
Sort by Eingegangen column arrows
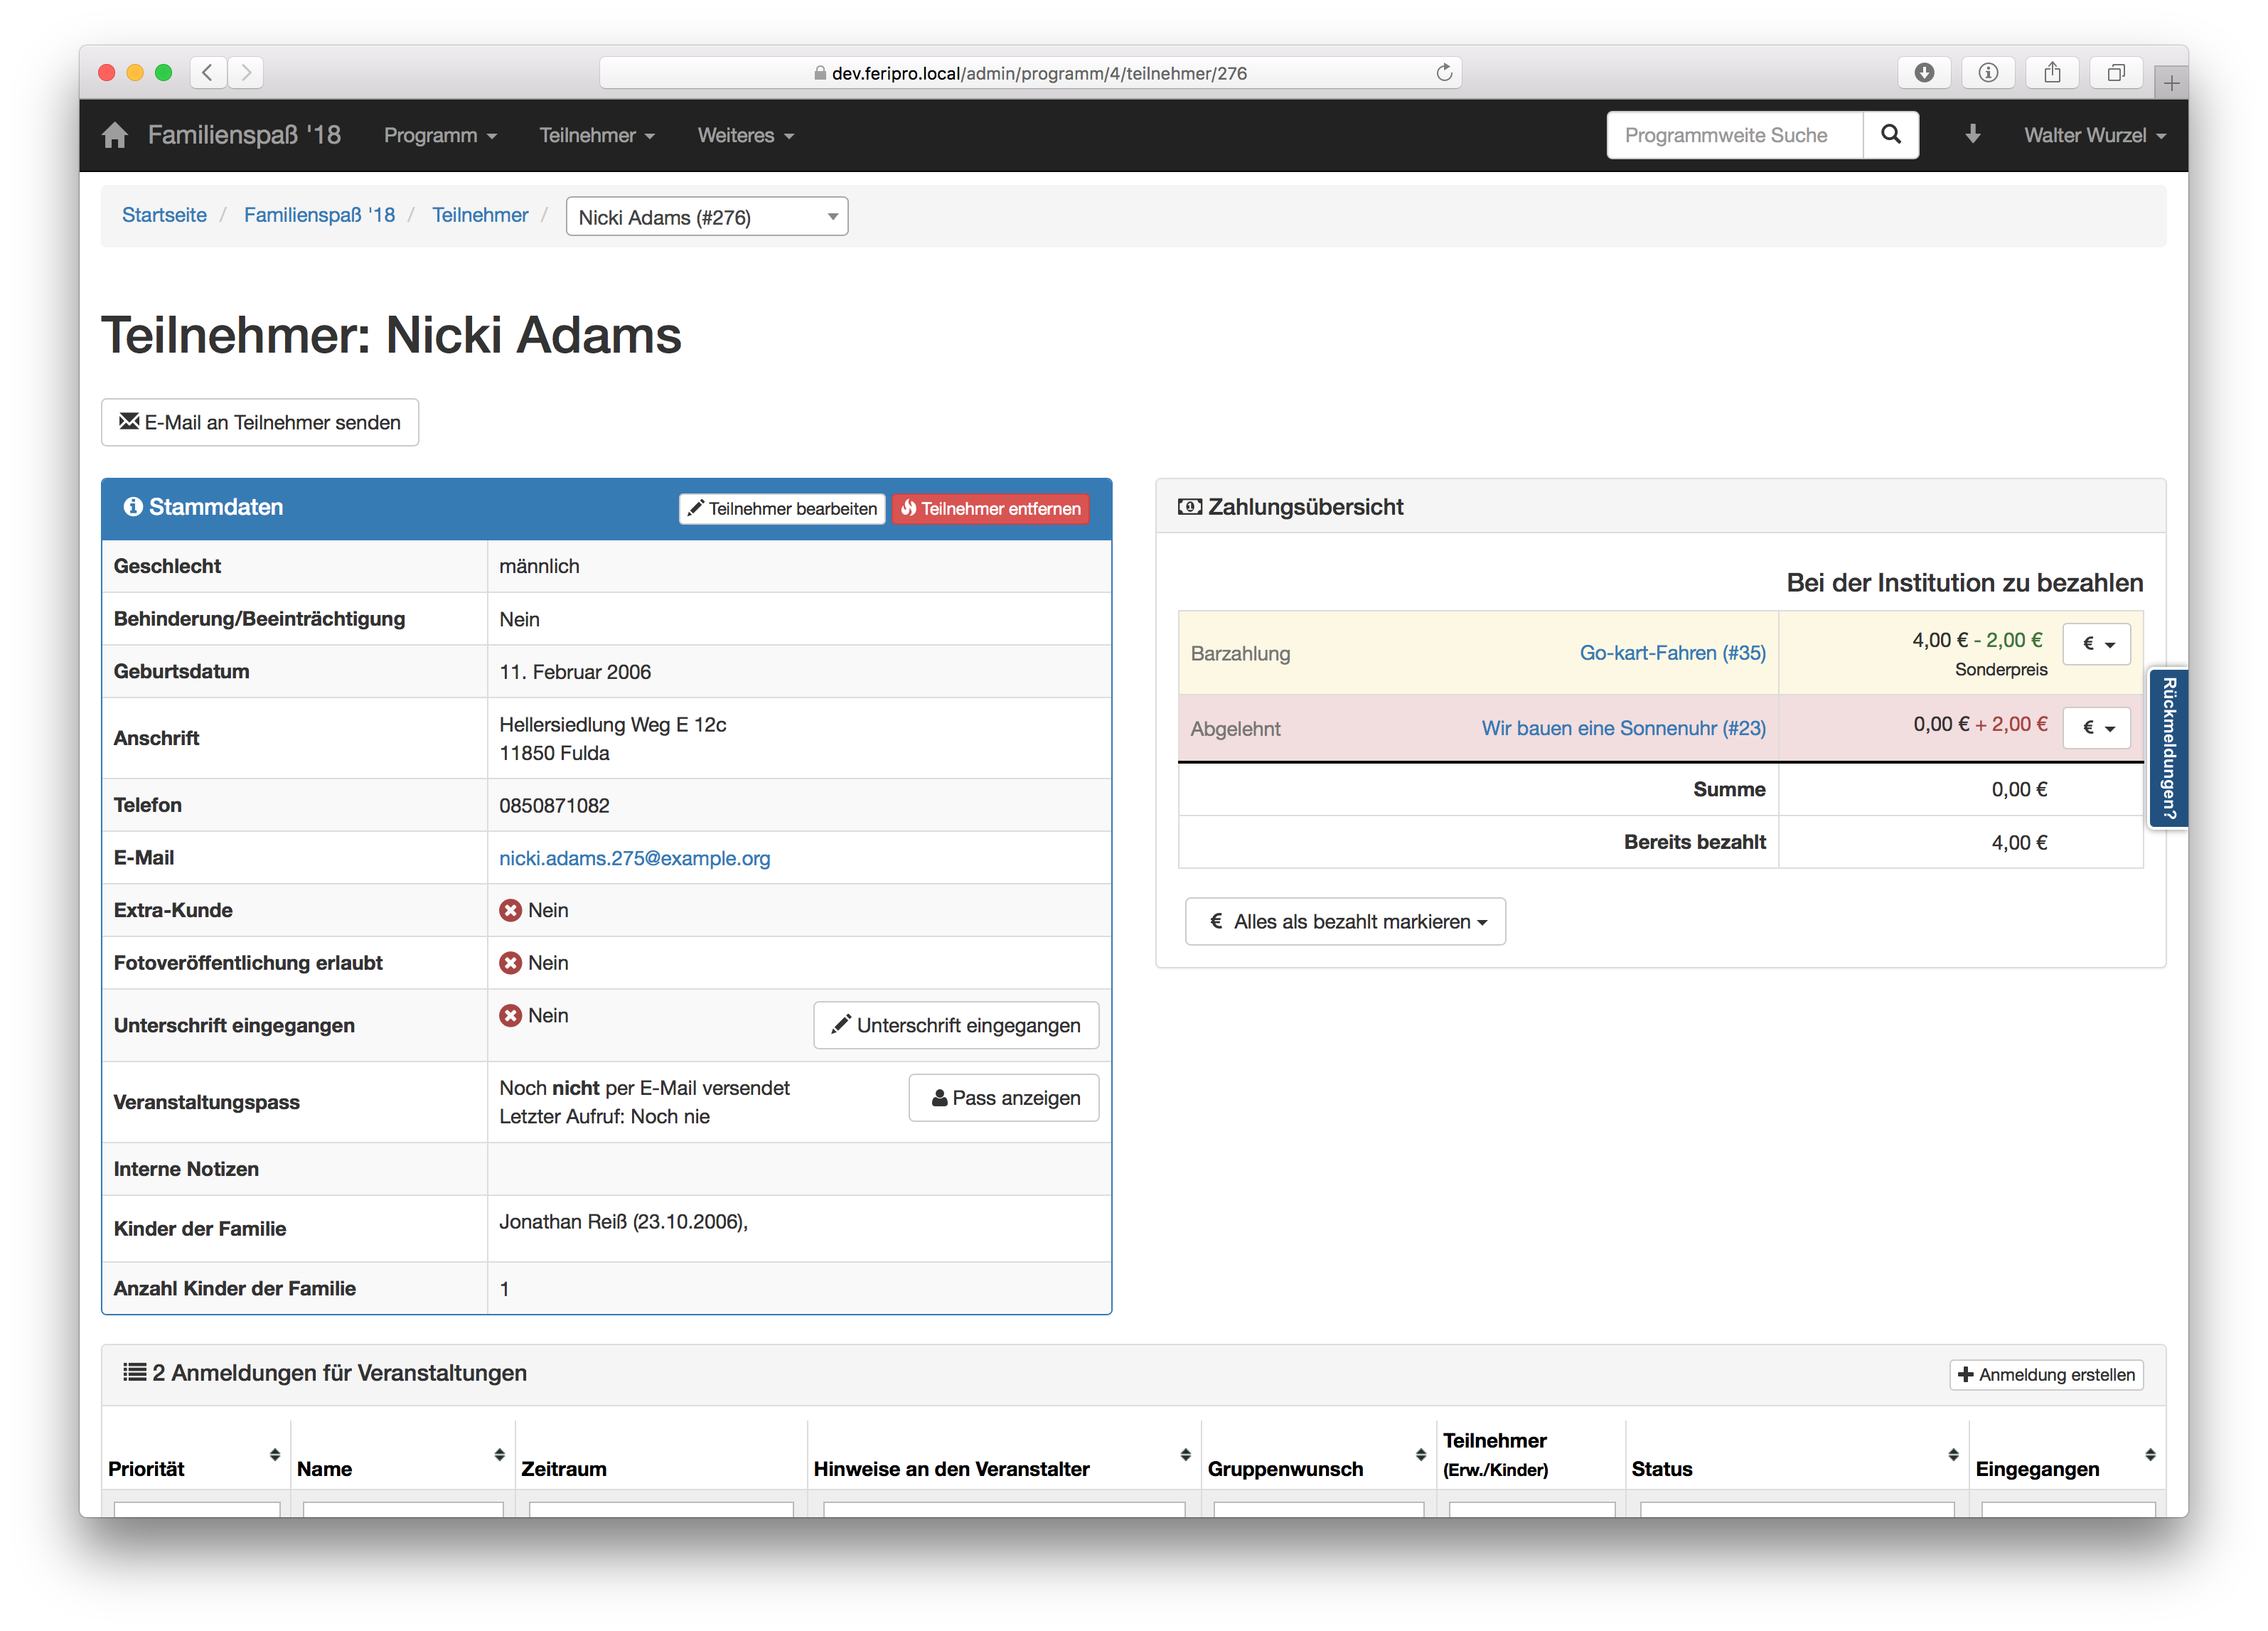[x=2149, y=1455]
